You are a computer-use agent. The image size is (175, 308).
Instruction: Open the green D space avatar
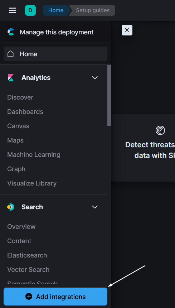tap(30, 10)
